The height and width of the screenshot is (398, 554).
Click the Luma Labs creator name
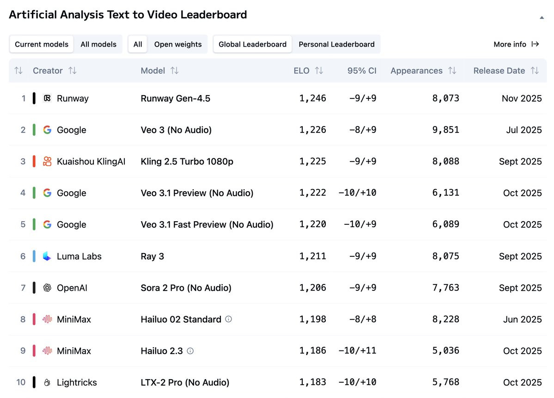point(79,256)
